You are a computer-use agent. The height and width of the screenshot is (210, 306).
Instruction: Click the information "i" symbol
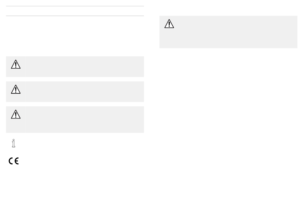14,143
